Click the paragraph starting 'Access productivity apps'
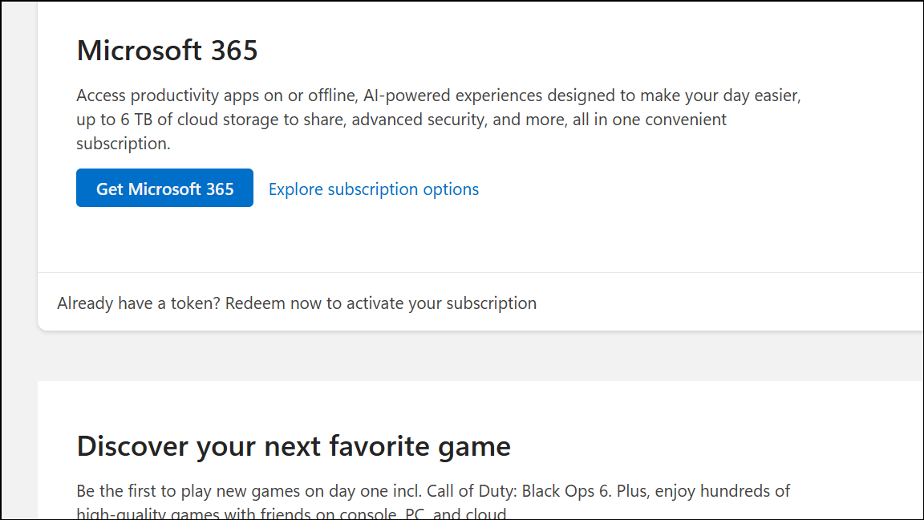Viewport: 924px width, 520px height. tap(439, 119)
